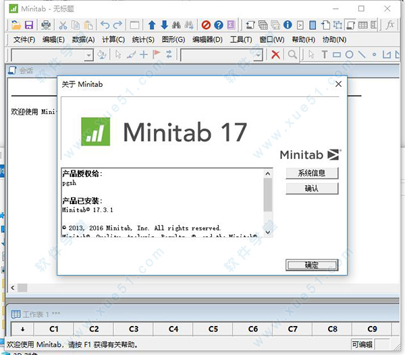Screen dimensions: 405x355
Task: Click the red X delete toolbar icon
Action: pyautogui.click(x=275, y=55)
